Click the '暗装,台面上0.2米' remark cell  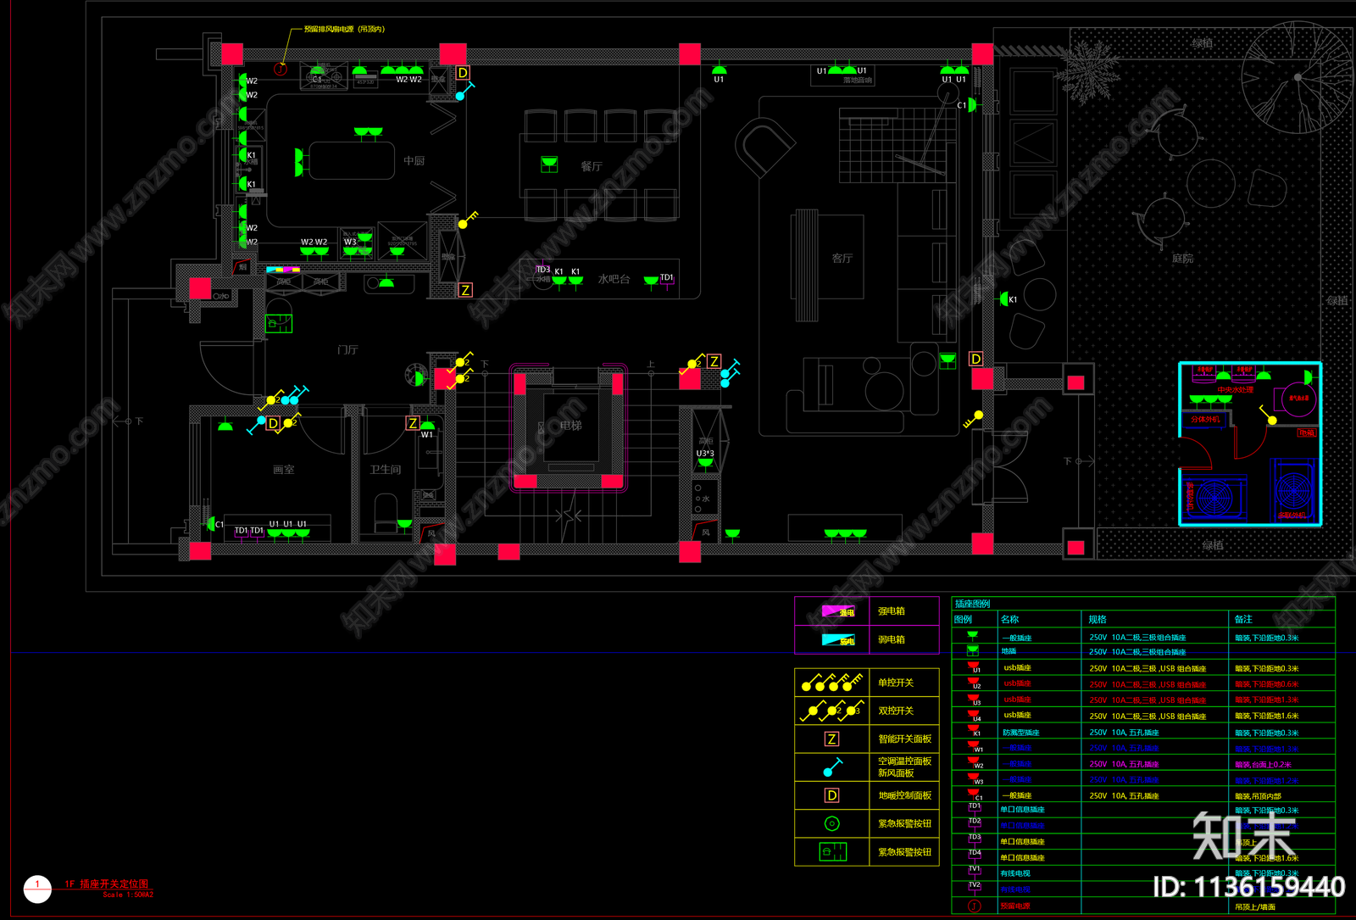(1264, 764)
